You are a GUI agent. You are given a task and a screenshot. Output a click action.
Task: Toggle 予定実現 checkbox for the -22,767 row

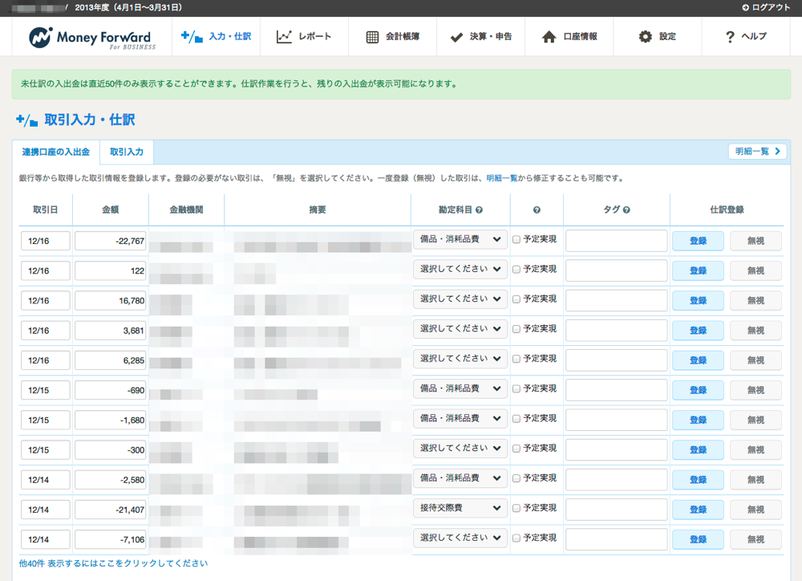(516, 240)
